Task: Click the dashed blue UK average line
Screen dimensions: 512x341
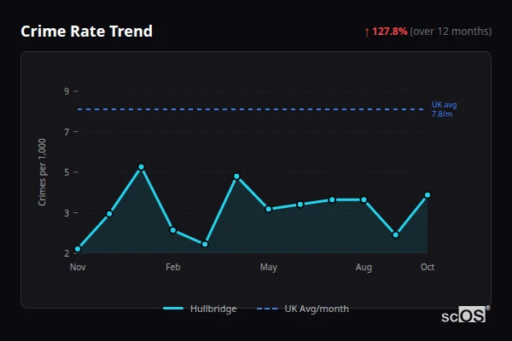Action: click(256, 109)
